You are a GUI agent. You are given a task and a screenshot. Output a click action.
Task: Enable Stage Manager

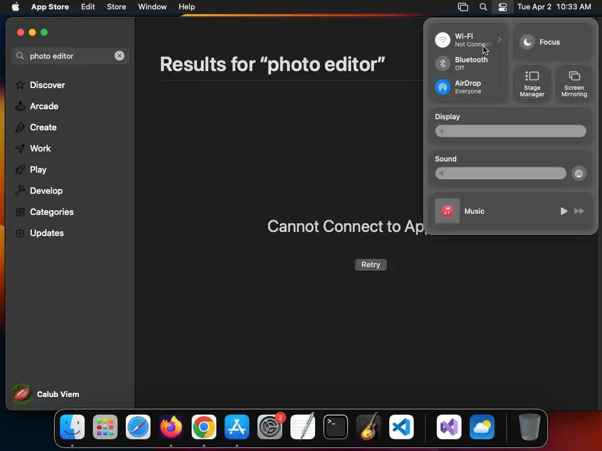pos(531,84)
